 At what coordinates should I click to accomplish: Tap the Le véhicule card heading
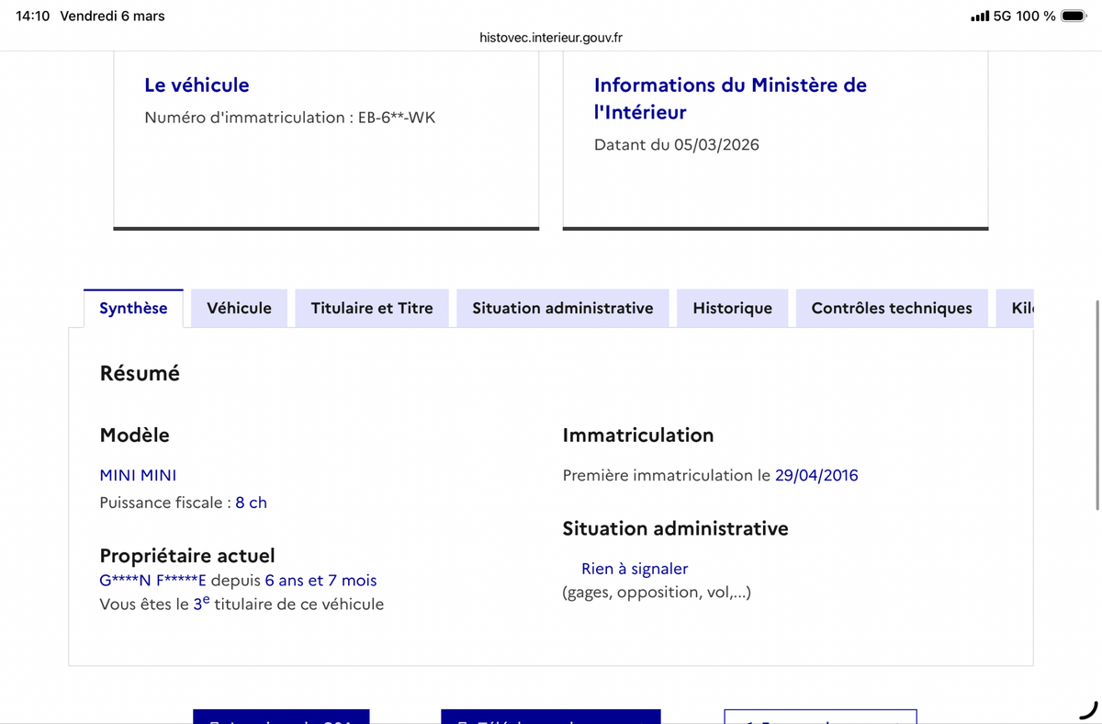point(197,85)
